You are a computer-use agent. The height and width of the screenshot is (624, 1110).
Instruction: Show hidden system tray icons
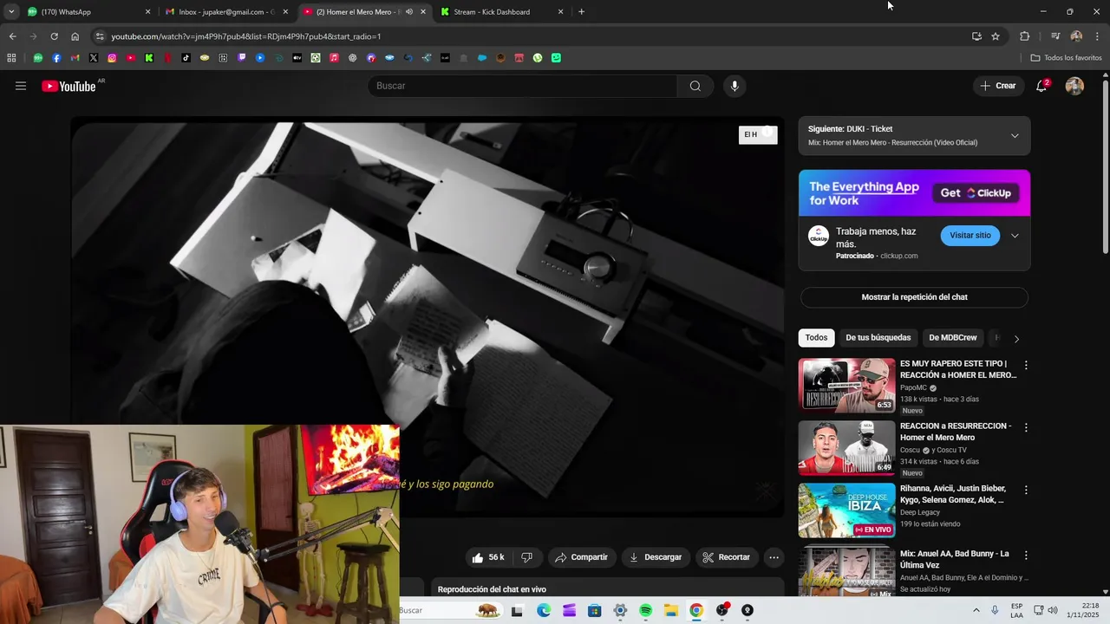976,610
